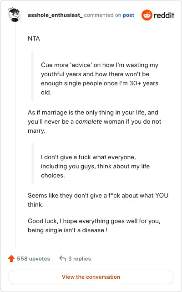The width and height of the screenshot is (182, 292).
Task: Follow the blue "post" link
Action: 128,15
